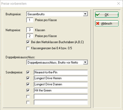The image size is (123, 110).
Task: Click the Hit the Green text field
Action: 61,90
